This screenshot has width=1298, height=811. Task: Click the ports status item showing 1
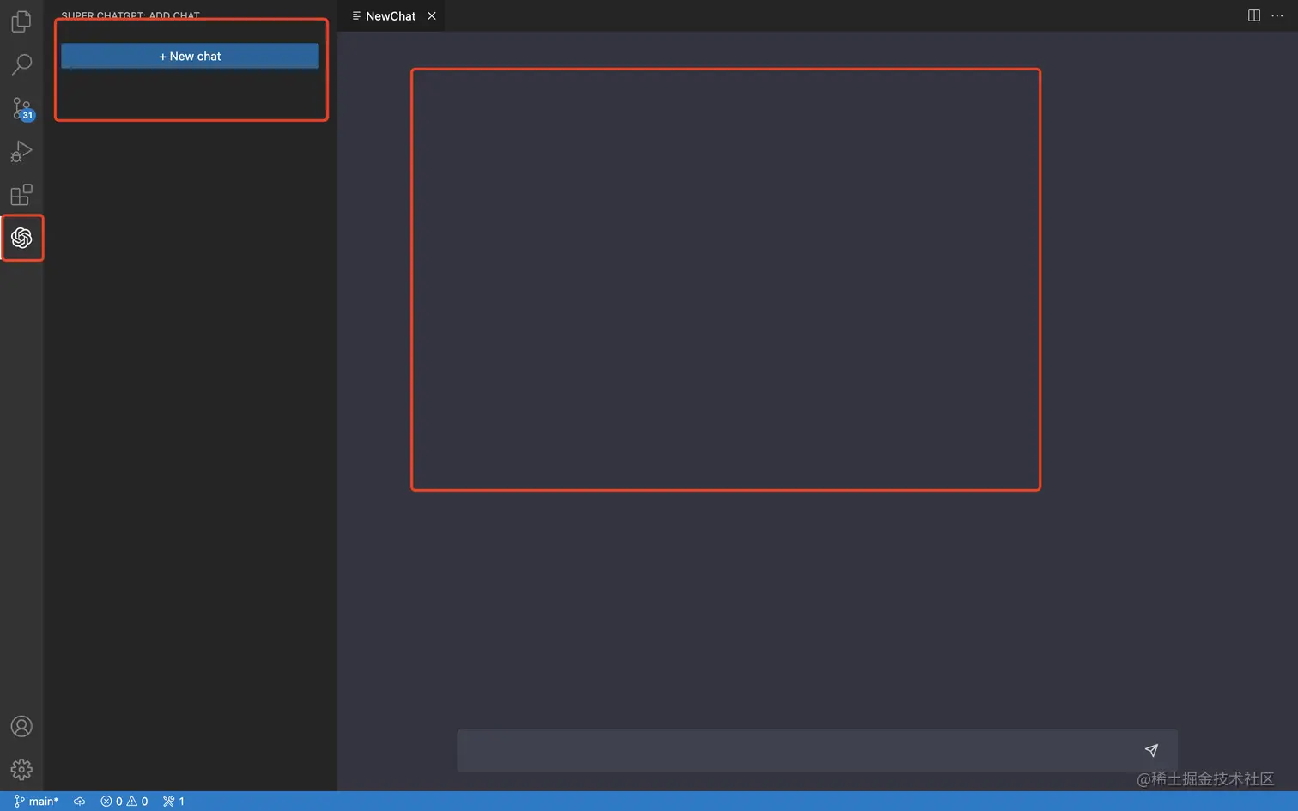173,801
